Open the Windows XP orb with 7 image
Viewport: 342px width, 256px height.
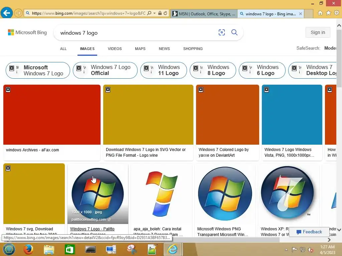(x=288, y=194)
